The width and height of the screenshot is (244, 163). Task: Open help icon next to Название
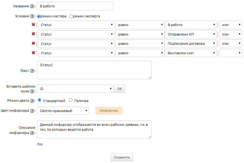coord(32,6)
